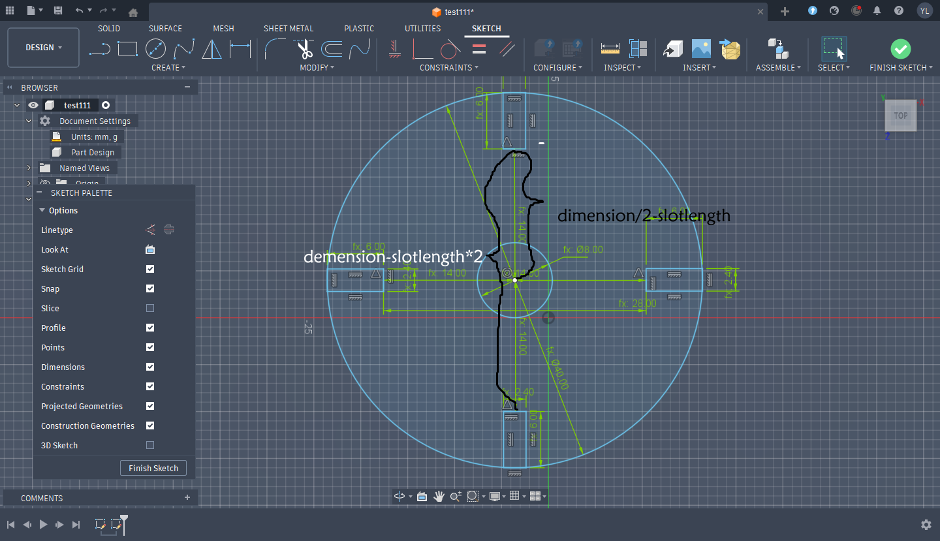Collapse the Document Settings node
Viewport: 940px width, 541px height.
29,121
